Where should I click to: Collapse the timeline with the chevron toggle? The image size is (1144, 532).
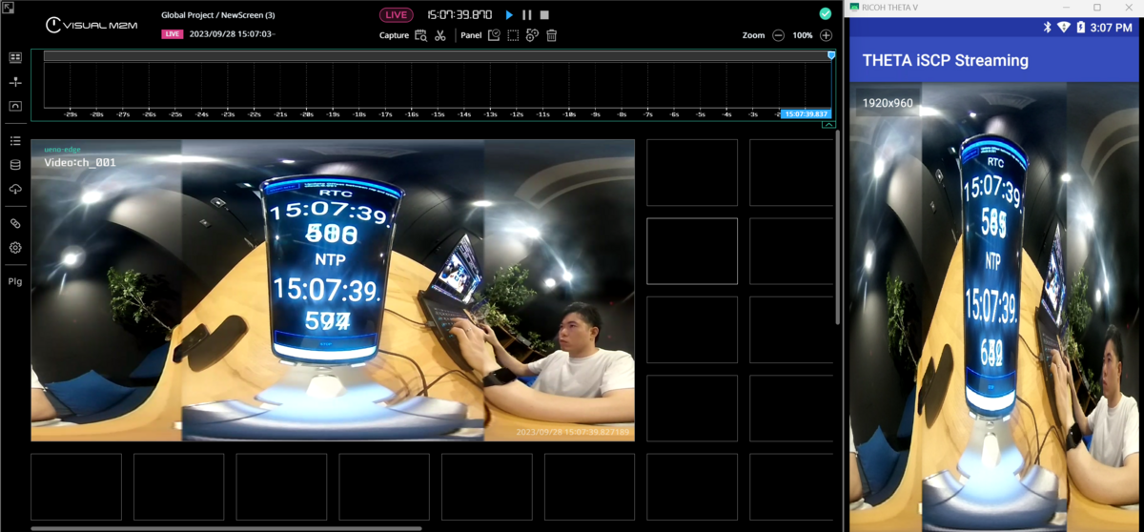pyautogui.click(x=828, y=125)
